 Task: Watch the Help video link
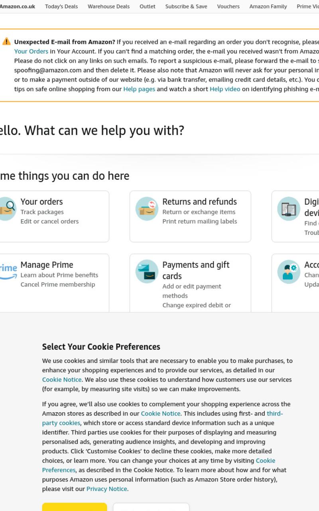click(x=225, y=89)
